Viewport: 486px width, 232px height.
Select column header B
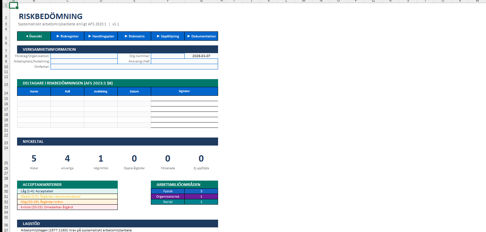[x=34, y=1]
